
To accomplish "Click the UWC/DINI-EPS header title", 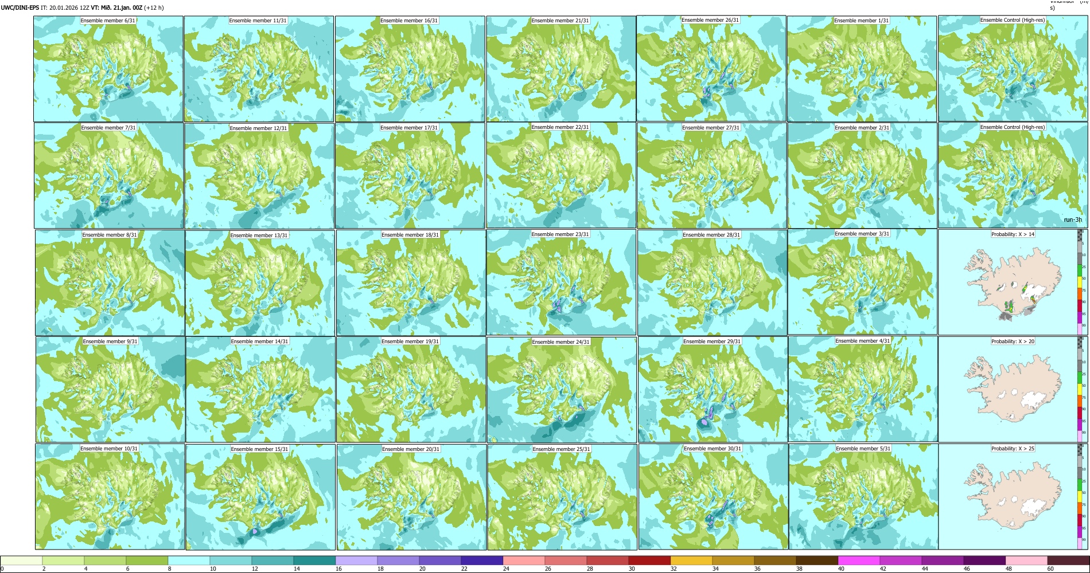I will click(x=20, y=7).
